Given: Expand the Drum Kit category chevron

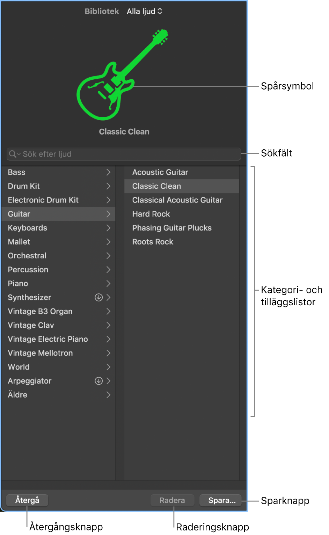Looking at the screenshot, I should 108,186.
